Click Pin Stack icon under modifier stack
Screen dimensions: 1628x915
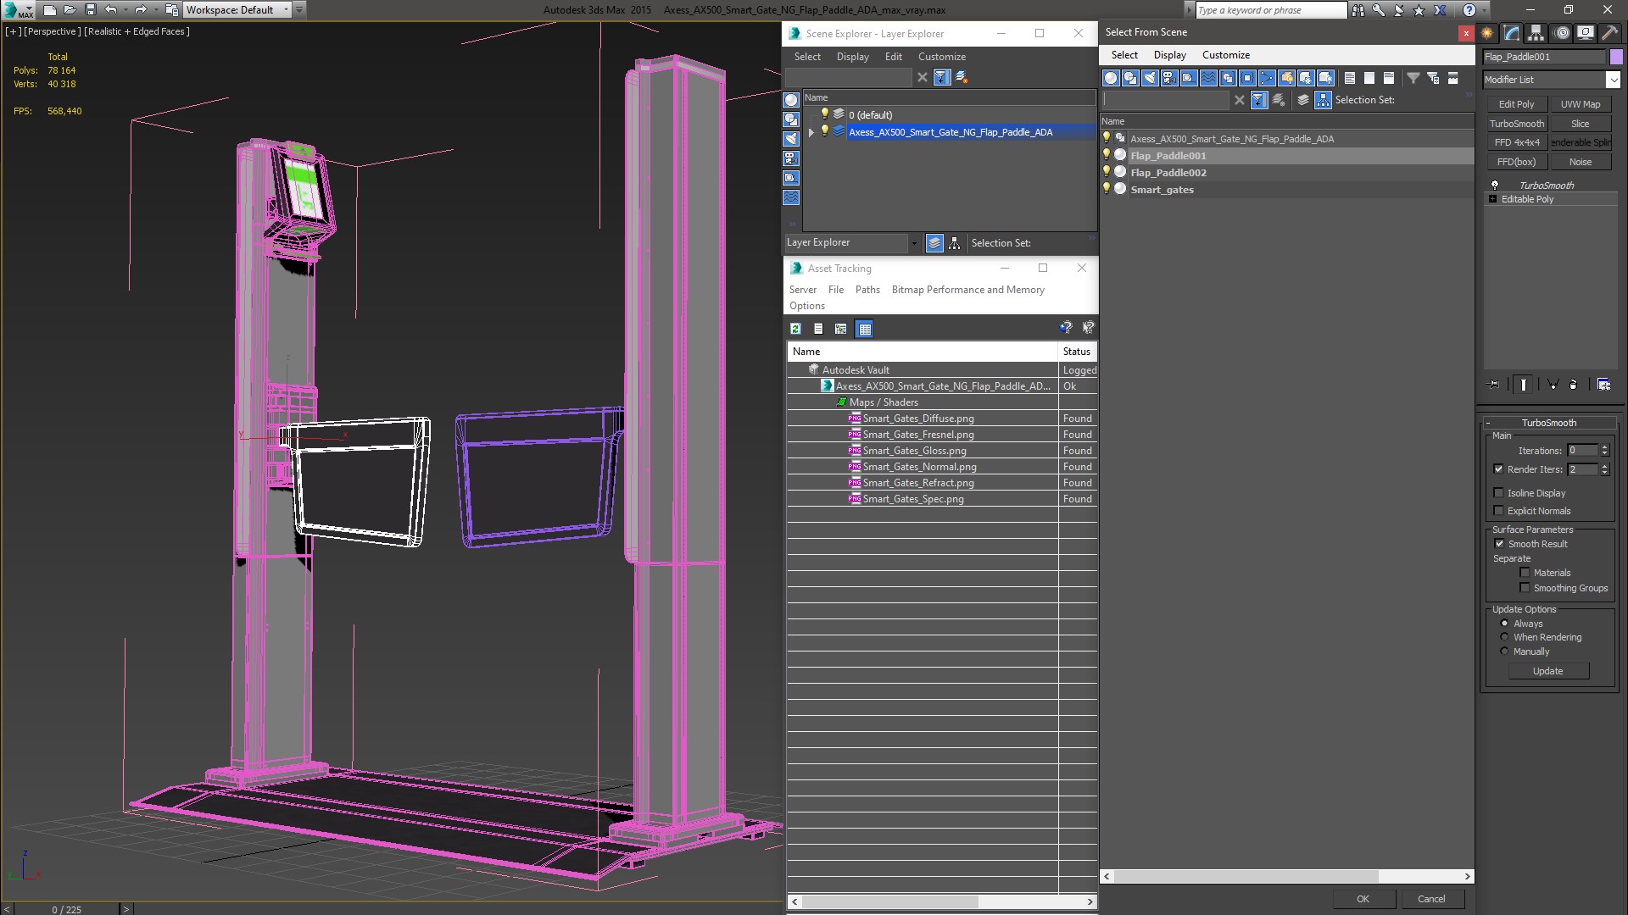point(1494,384)
